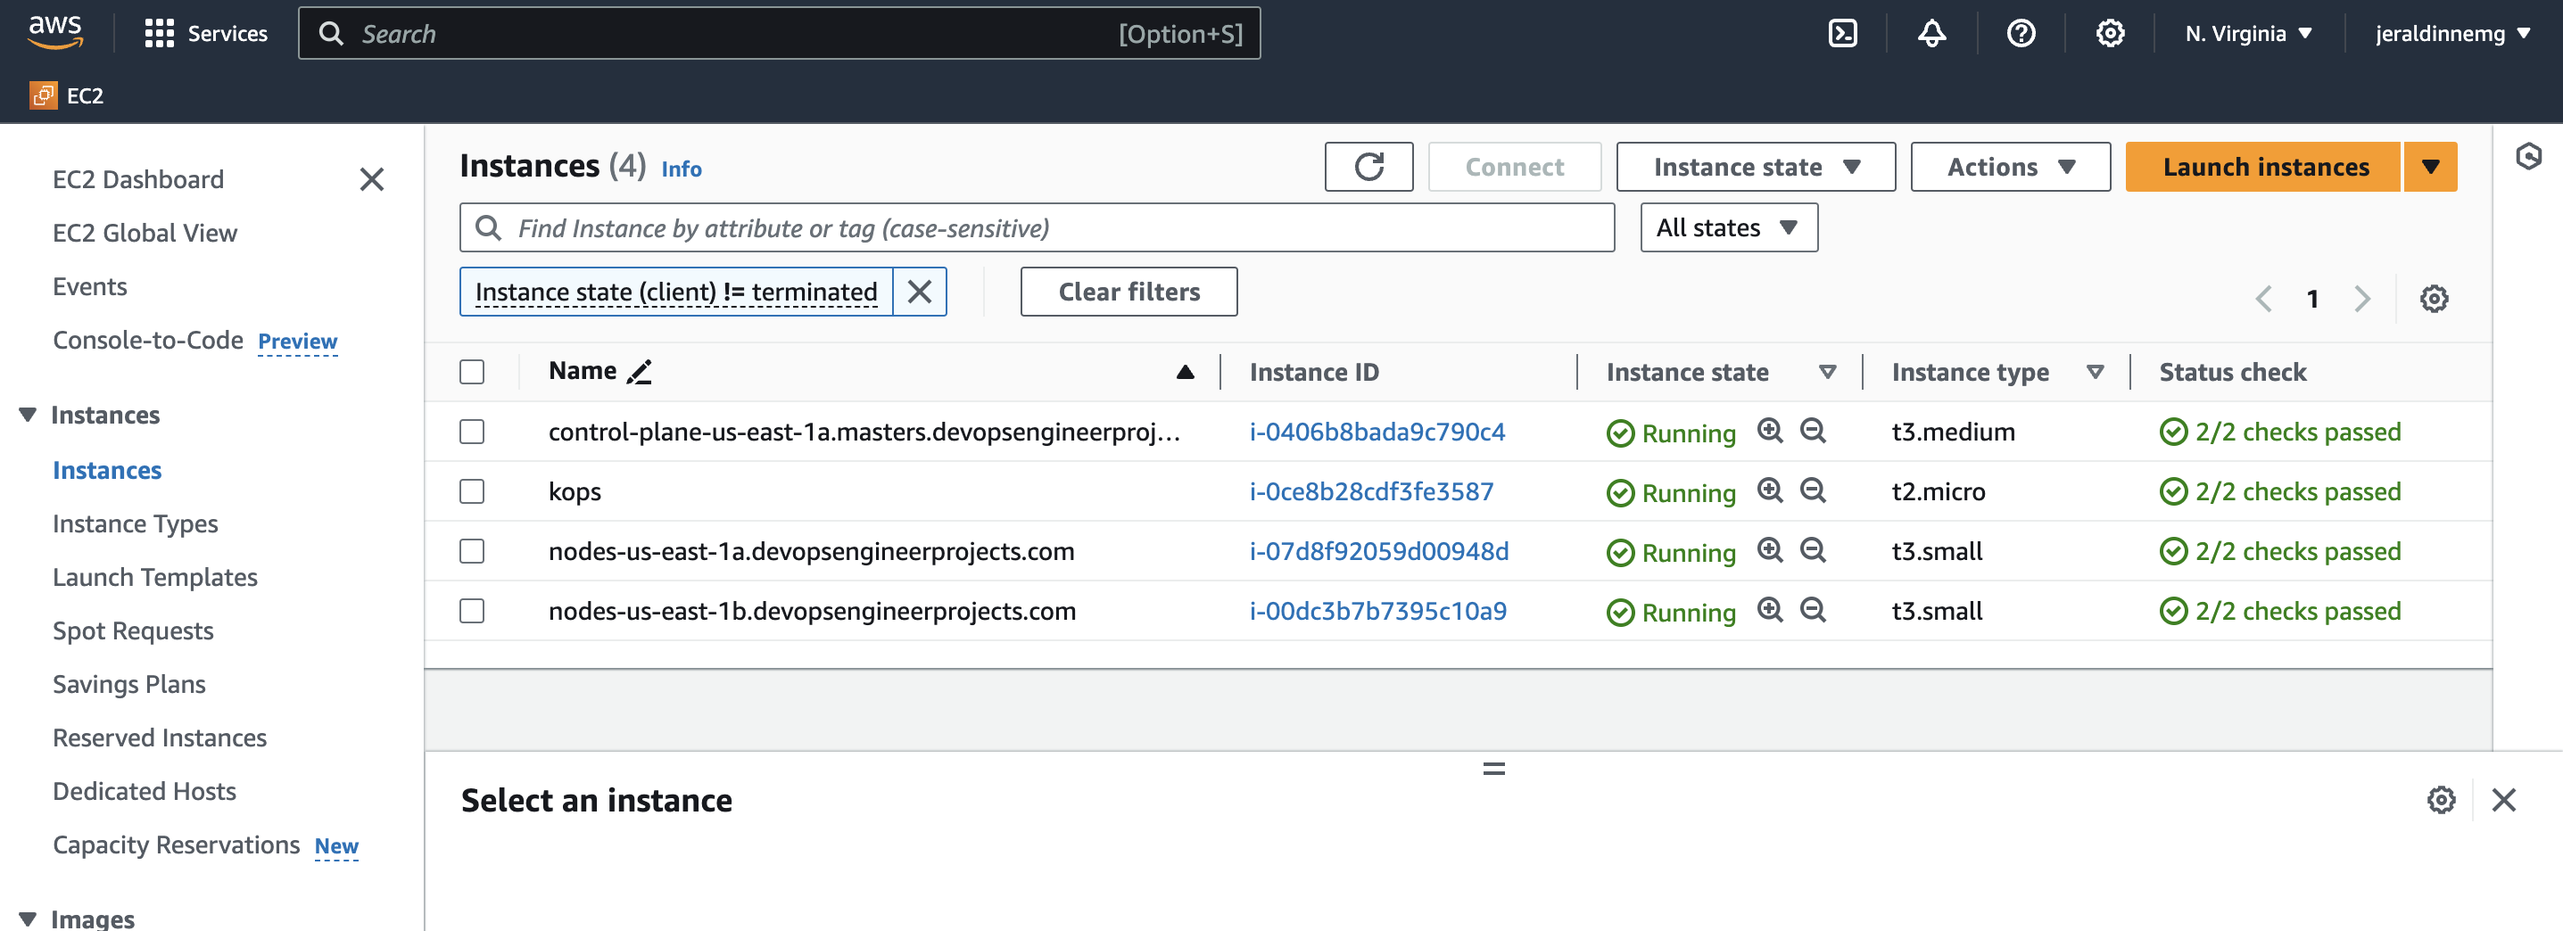Image resolution: width=2563 pixels, height=931 pixels.
Task: Select the control-plane instance checkbox
Action: (472, 432)
